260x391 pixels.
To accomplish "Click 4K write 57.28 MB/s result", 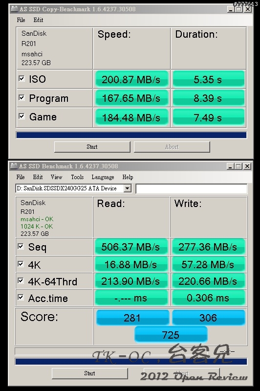I will 208,264.
